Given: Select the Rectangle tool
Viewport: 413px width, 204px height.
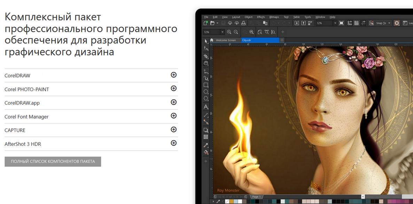Looking at the screenshot, I should click(206, 85).
